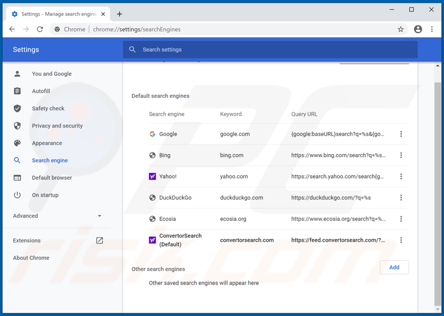The width and height of the screenshot is (444, 316).
Task: Click the google.com keyword text
Action: [235, 134]
